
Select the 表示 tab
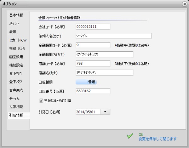pyautogui.click(x=13, y=32)
